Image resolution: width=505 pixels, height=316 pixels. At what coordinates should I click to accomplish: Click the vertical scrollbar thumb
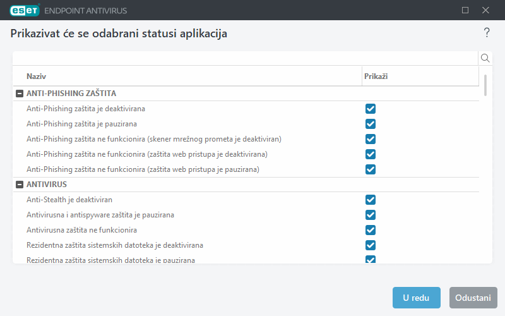click(x=485, y=85)
